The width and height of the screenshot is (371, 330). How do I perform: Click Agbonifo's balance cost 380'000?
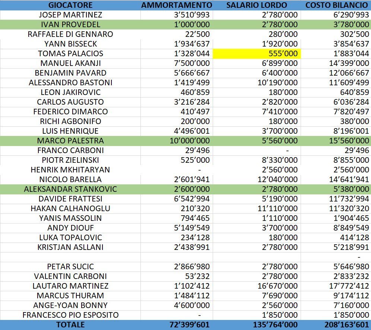click(336, 121)
